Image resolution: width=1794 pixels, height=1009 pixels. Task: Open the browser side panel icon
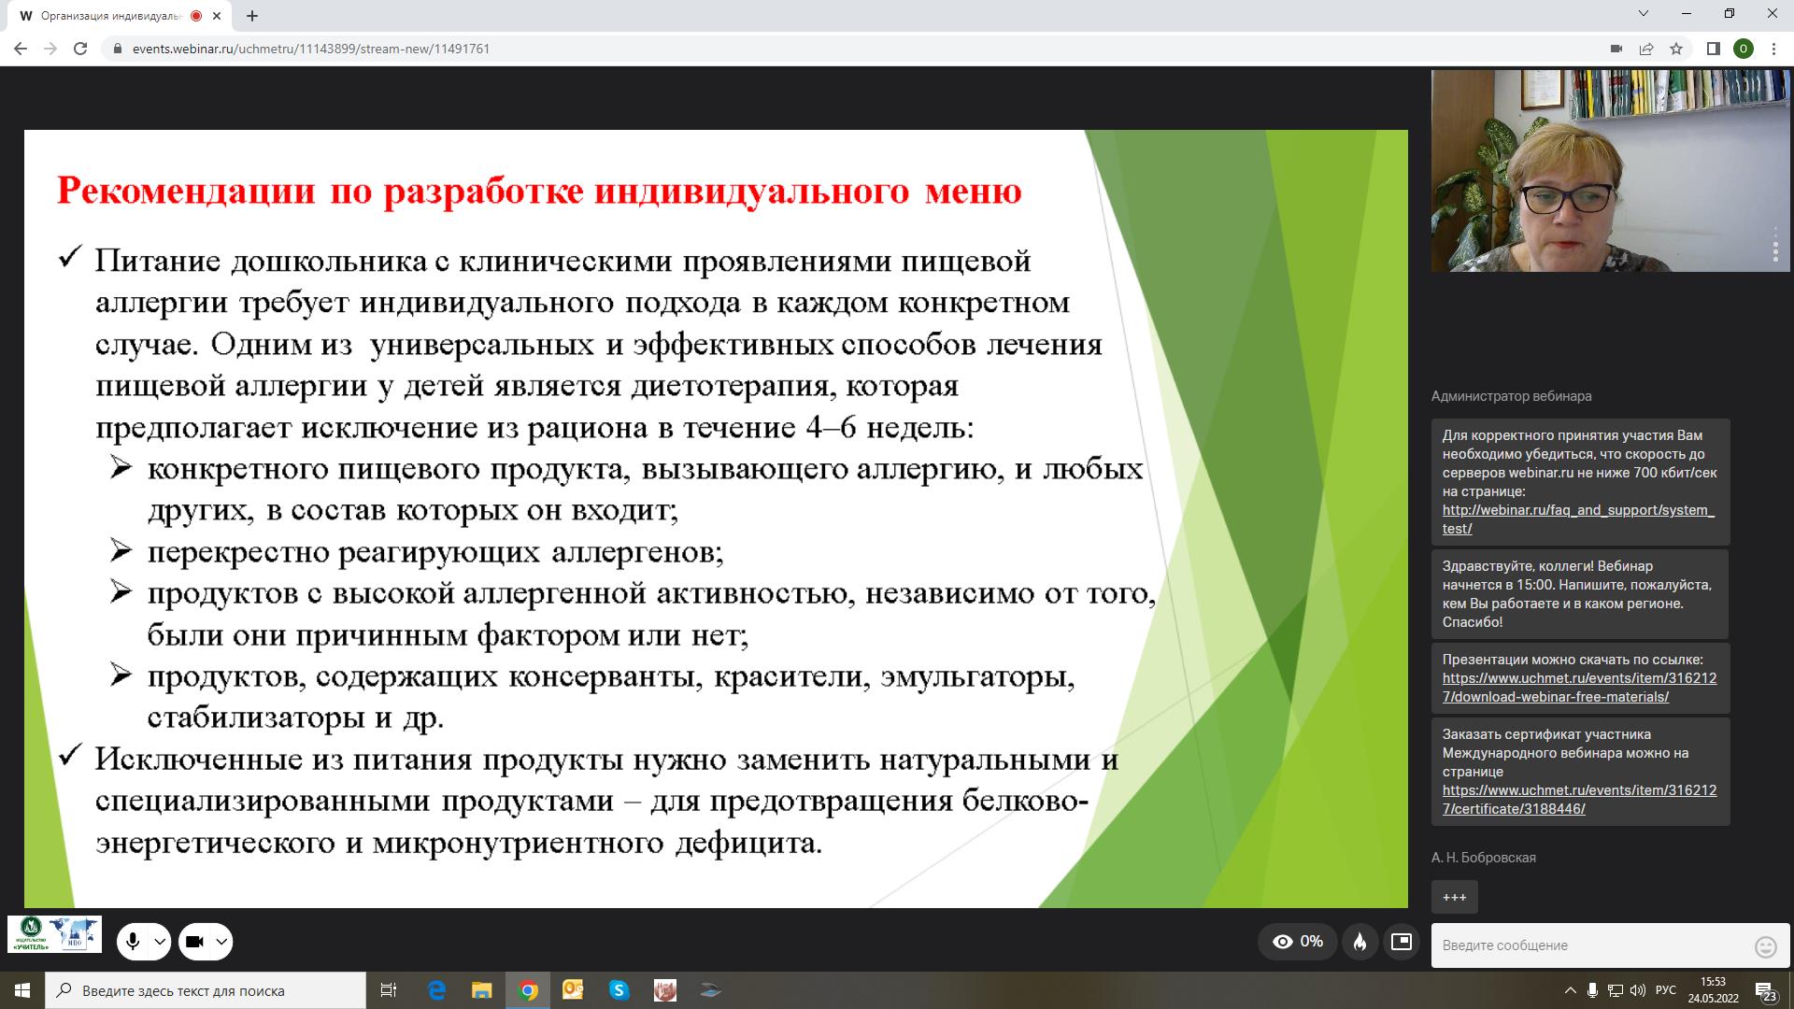click(x=1714, y=49)
